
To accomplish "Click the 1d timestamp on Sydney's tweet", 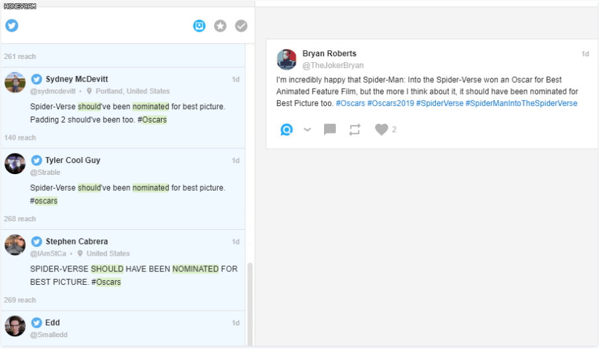I will 236,79.
